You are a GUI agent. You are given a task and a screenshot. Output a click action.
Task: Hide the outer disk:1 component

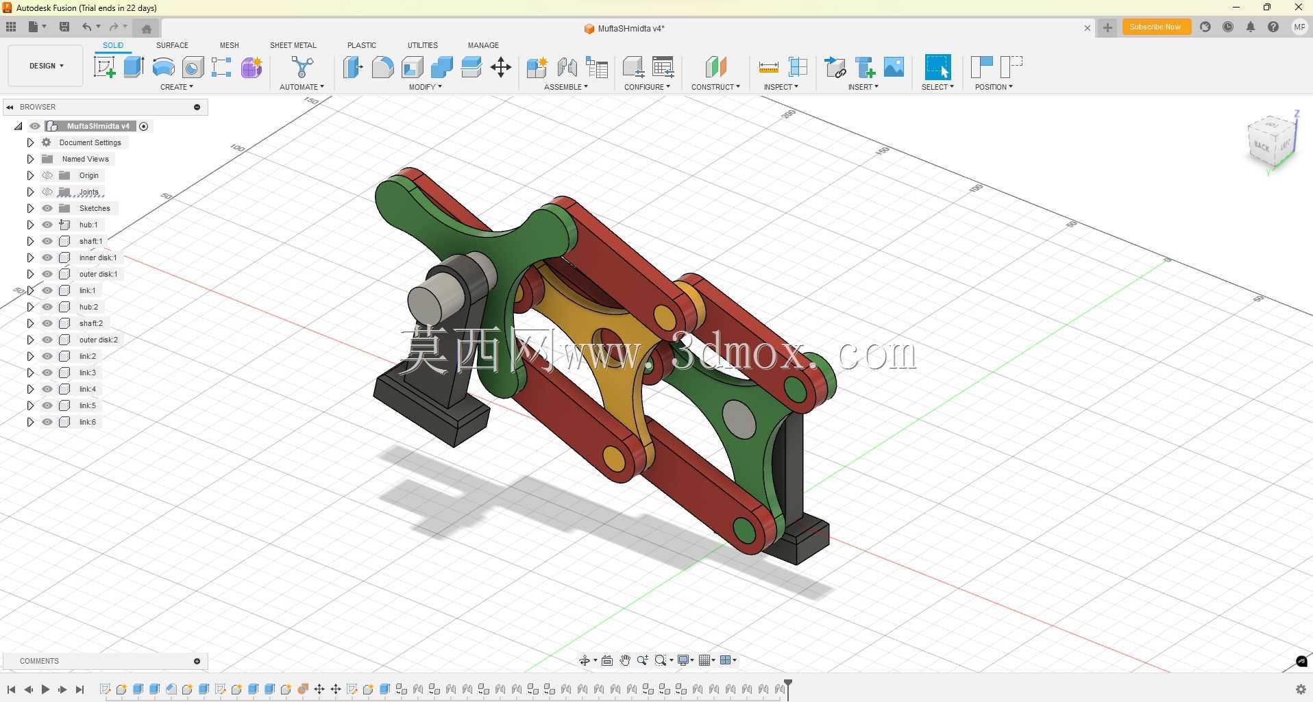click(47, 274)
